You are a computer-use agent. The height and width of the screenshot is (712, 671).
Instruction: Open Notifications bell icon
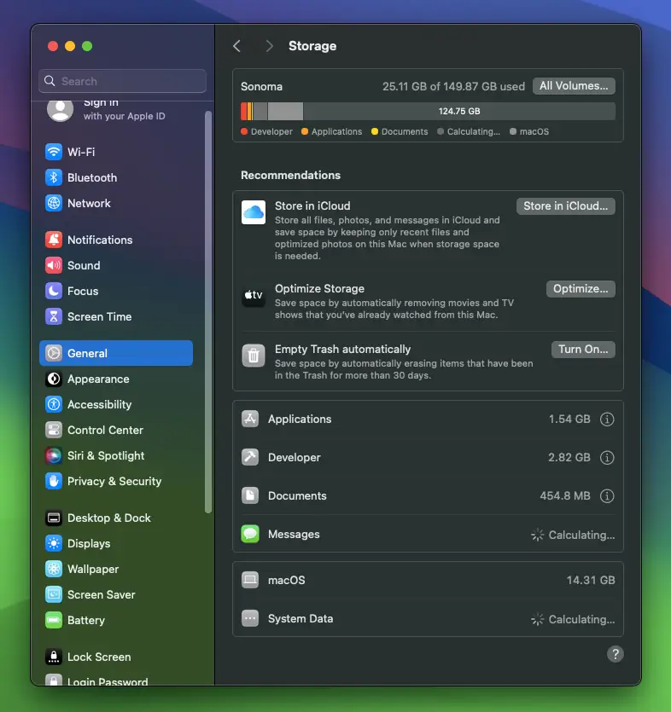click(x=54, y=240)
